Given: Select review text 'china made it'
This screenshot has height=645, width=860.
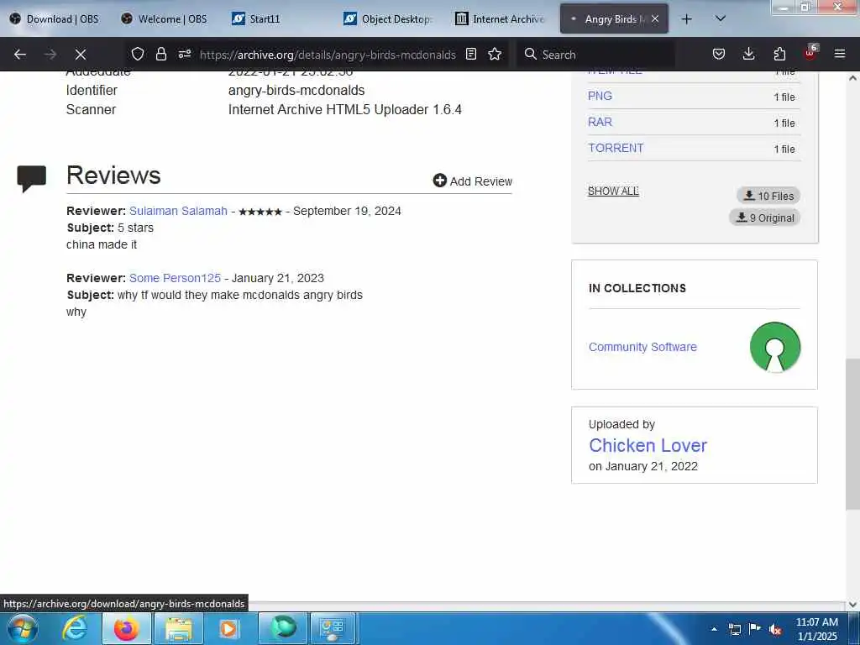Looking at the screenshot, I should tap(102, 244).
